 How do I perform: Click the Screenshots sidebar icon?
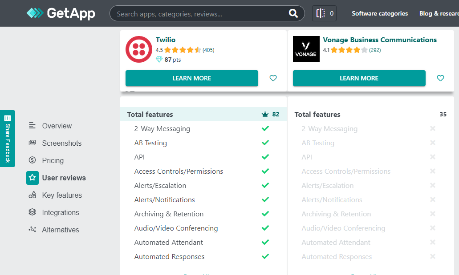coord(32,143)
